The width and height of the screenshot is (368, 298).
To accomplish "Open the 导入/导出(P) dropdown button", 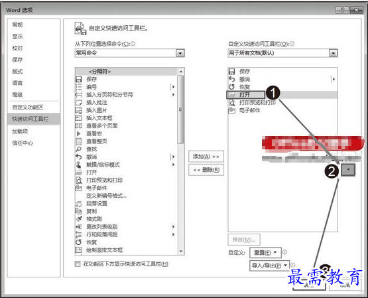I will pos(269,265).
